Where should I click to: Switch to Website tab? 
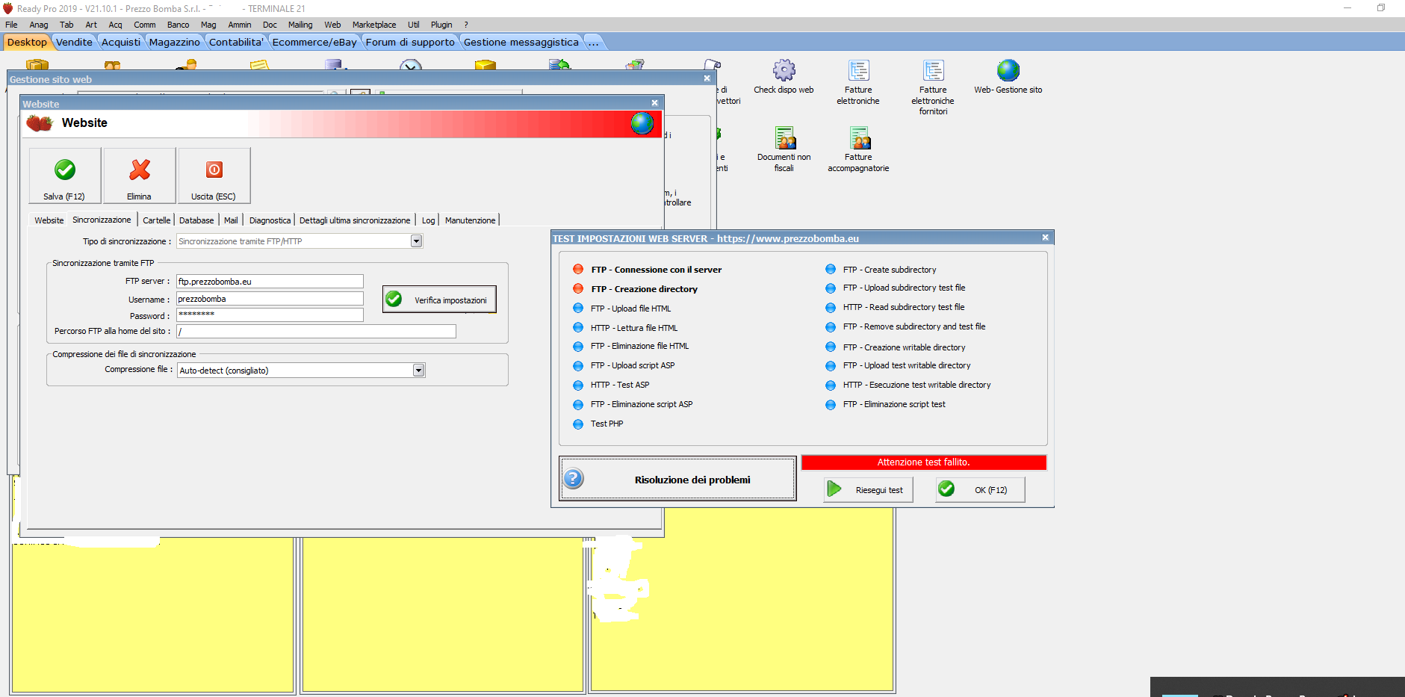coord(49,220)
